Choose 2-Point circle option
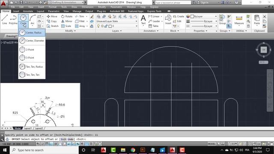 pyautogui.click(x=32, y=50)
